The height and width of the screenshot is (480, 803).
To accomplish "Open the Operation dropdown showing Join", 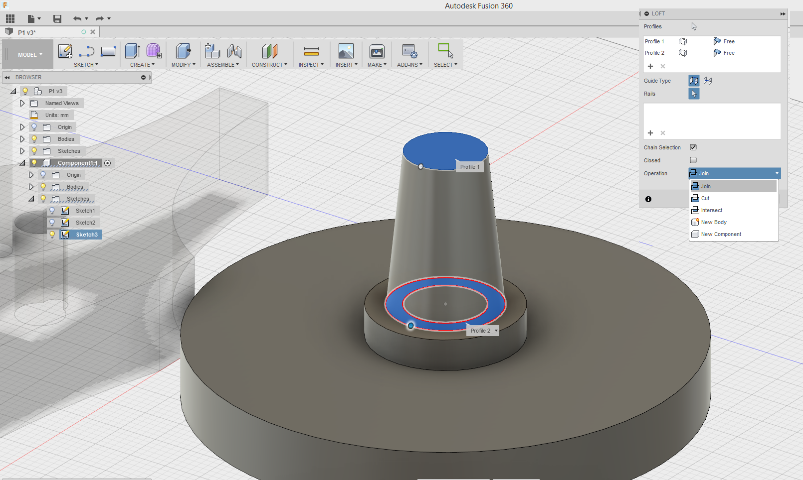I will click(735, 173).
